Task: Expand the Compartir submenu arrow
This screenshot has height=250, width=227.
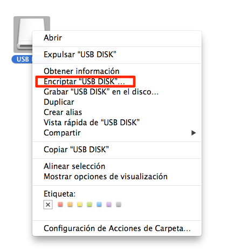Action: [x=194, y=133]
